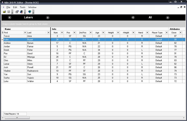
Task: Select last name Radmanovic cell
Action: point(39,71)
